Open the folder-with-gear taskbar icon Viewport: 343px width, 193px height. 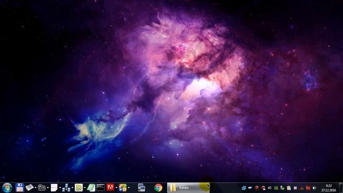click(42, 188)
